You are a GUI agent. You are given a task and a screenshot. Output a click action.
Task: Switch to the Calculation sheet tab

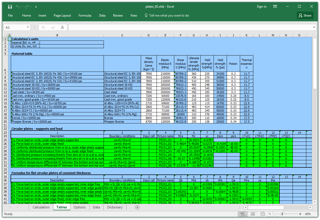(x=41, y=207)
